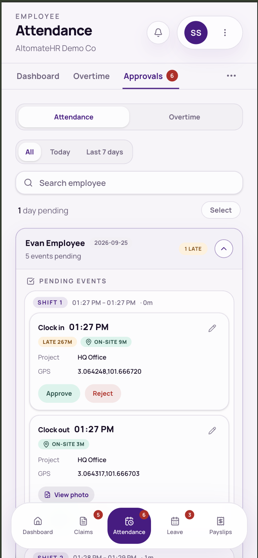Click HQ Office project in Clock out card

92,460
